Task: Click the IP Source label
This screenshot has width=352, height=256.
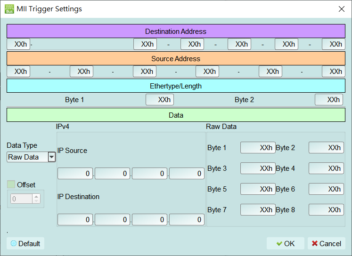Action: [72, 151]
